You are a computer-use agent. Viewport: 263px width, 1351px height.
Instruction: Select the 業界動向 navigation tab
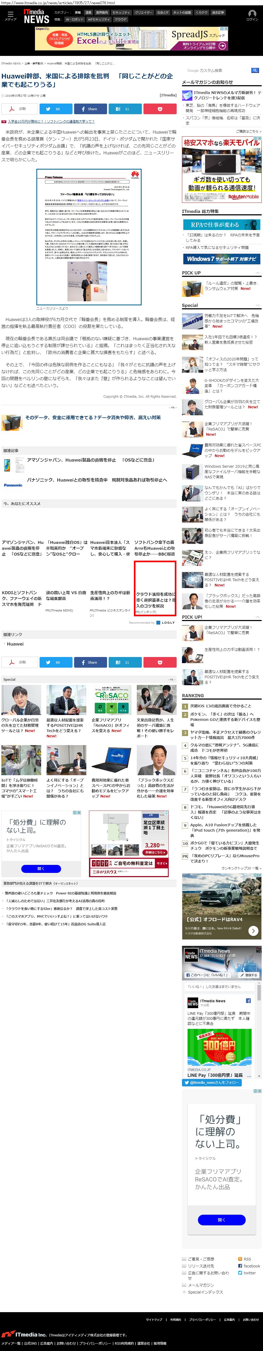click(102, 12)
